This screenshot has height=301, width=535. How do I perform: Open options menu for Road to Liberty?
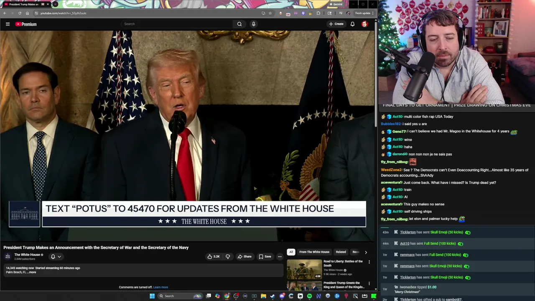coord(369,262)
